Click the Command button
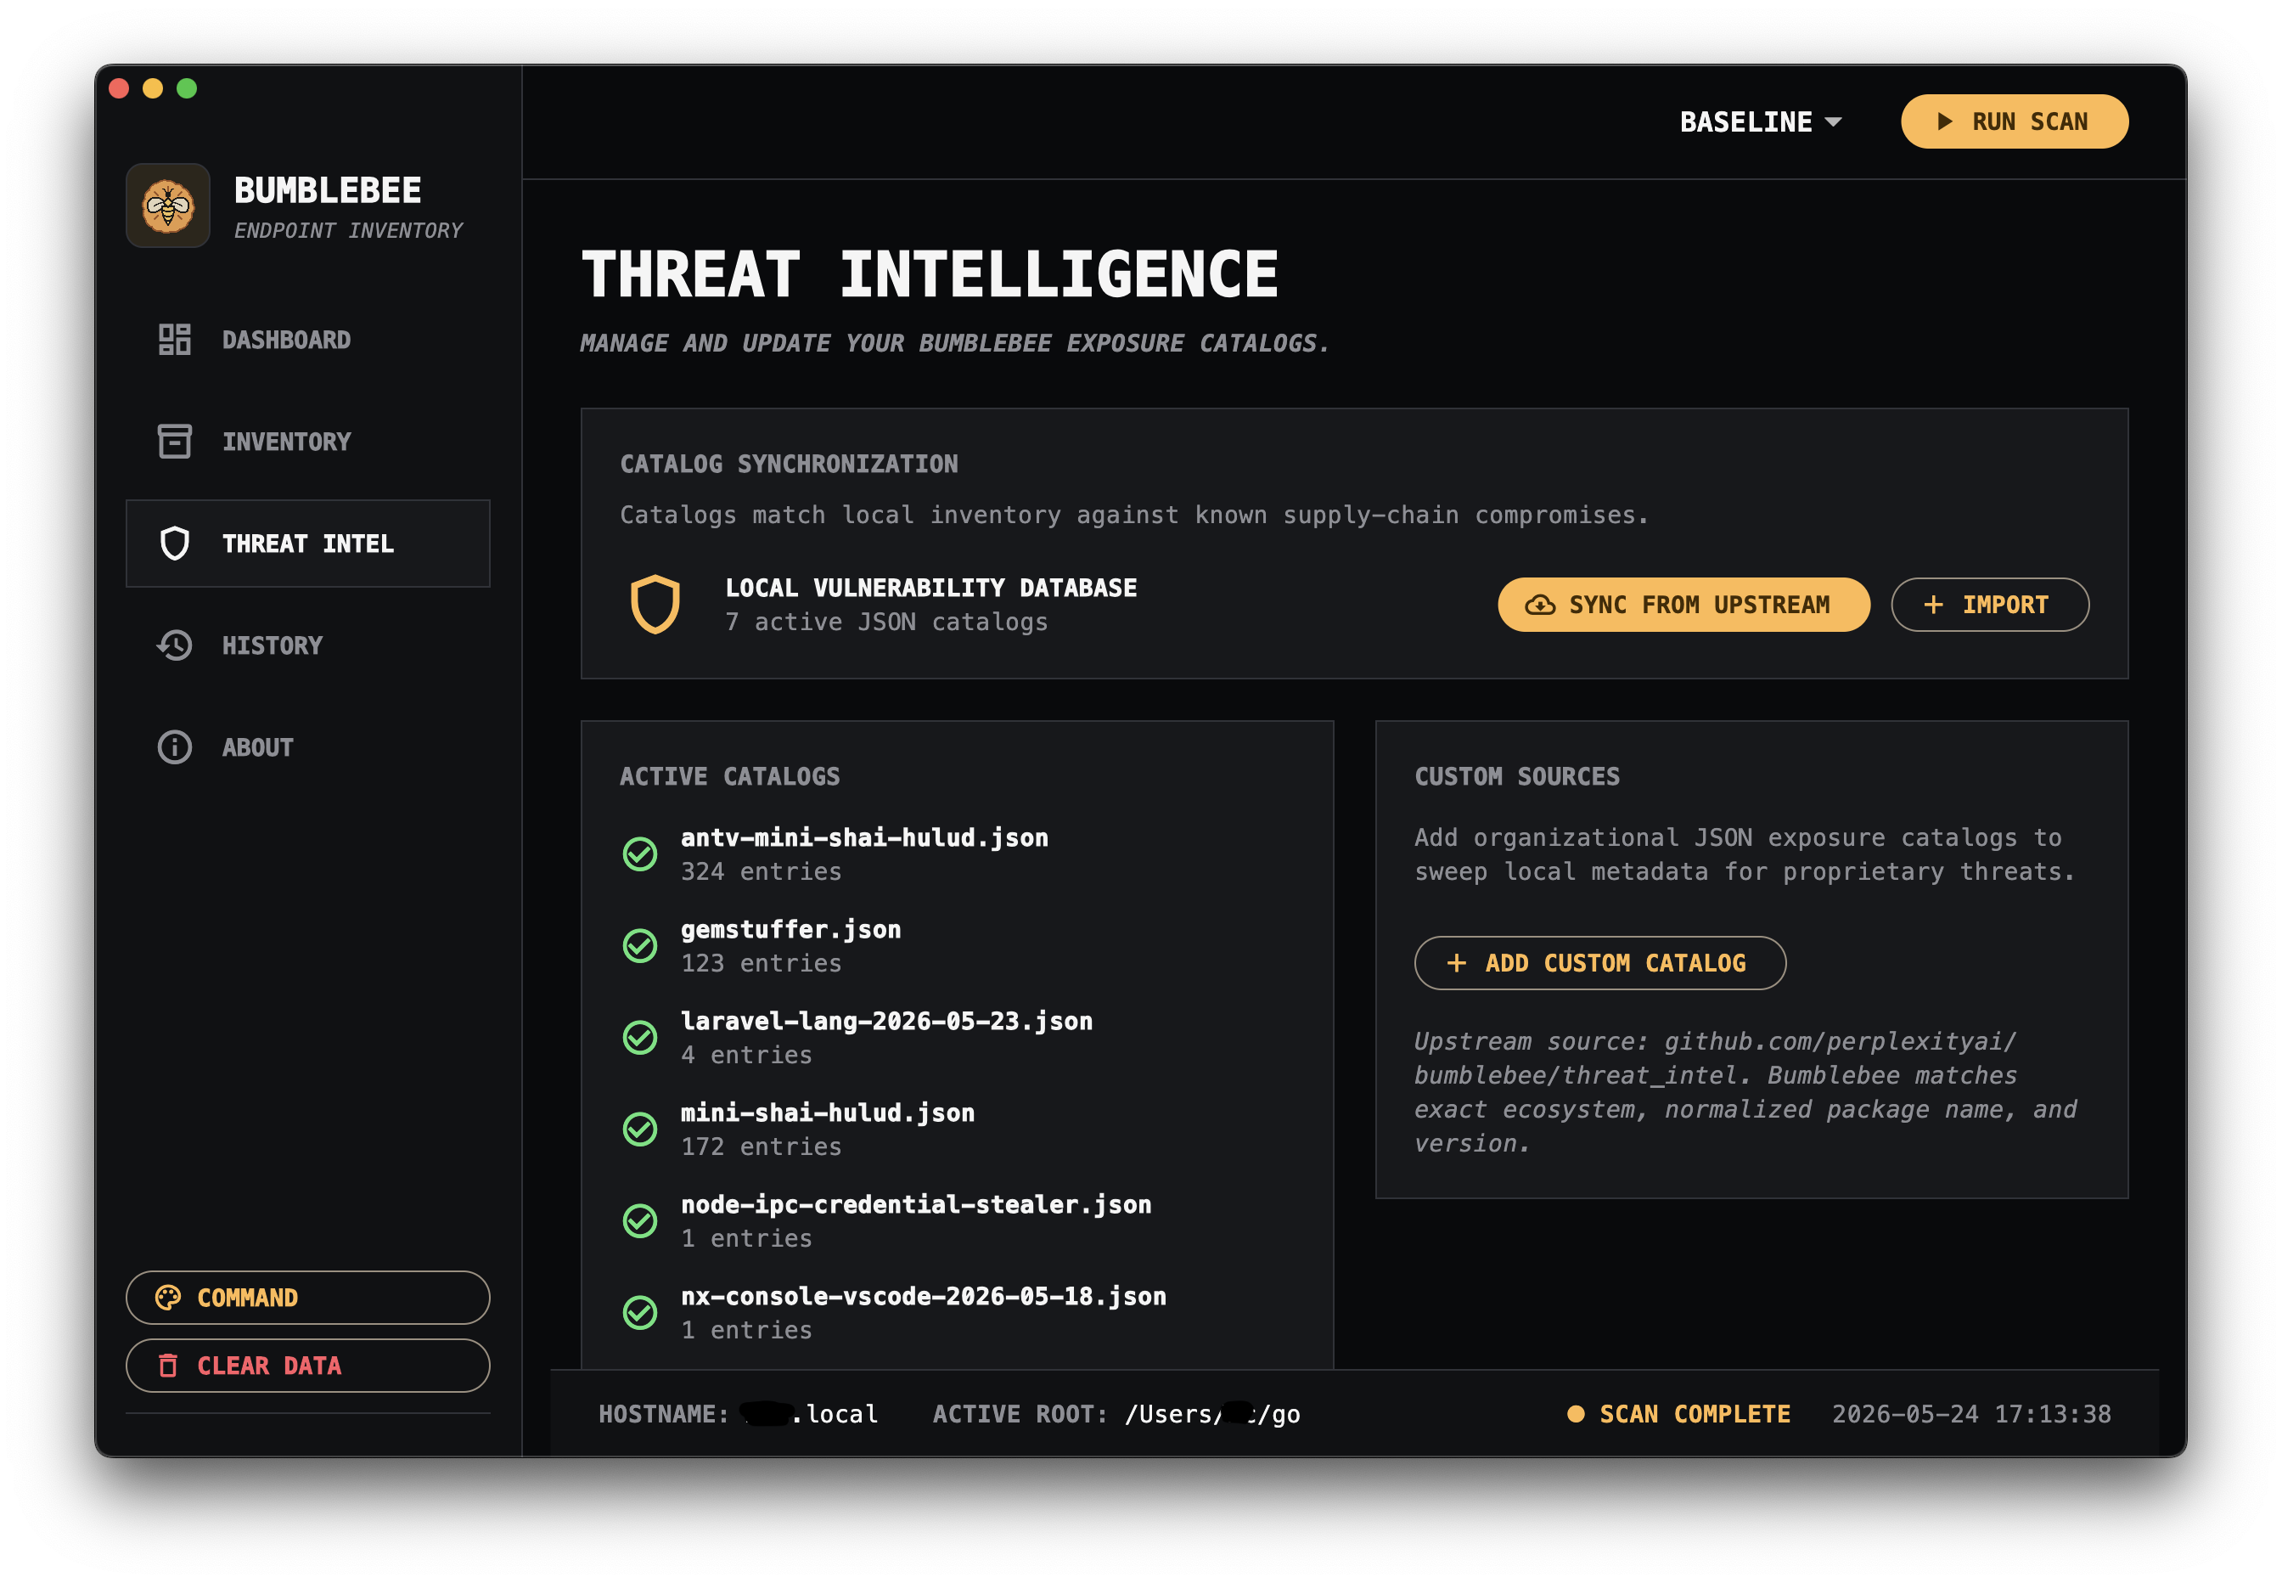The height and width of the screenshot is (1583, 2282). pos(308,1298)
